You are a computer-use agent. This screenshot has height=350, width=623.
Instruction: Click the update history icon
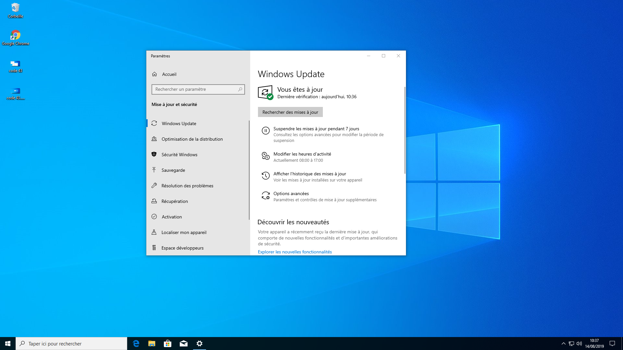(265, 176)
